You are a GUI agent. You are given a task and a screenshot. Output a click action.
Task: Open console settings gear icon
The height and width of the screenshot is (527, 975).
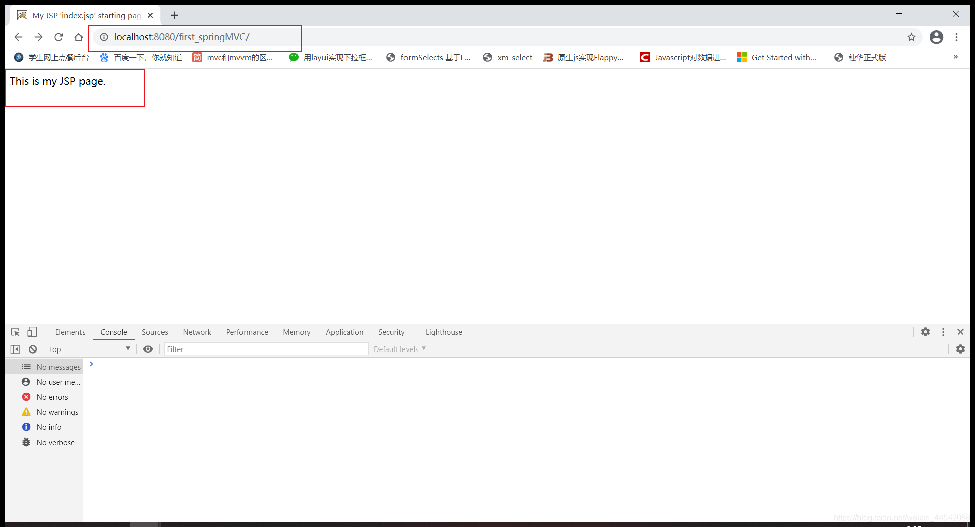tap(960, 349)
